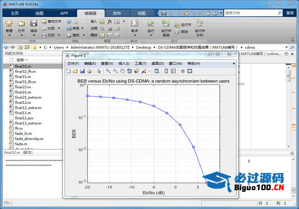Select file final11.asv
Screen dimensions: 299x209
pyautogui.click(x=24, y=118)
